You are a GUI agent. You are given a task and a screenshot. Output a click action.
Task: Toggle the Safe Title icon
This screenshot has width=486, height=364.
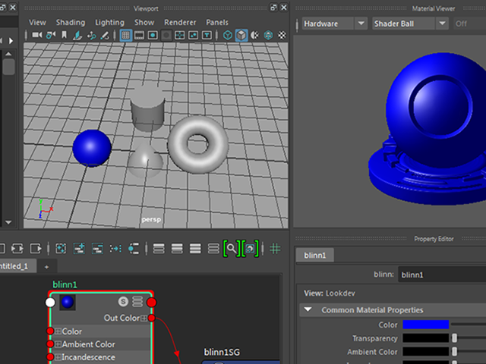207,36
